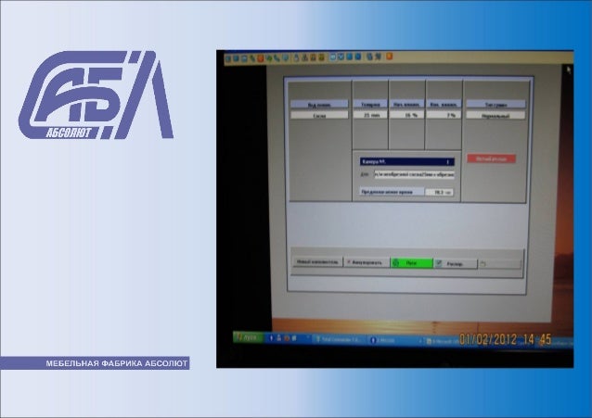Select the thickness field showing 25 mm

tap(370, 115)
